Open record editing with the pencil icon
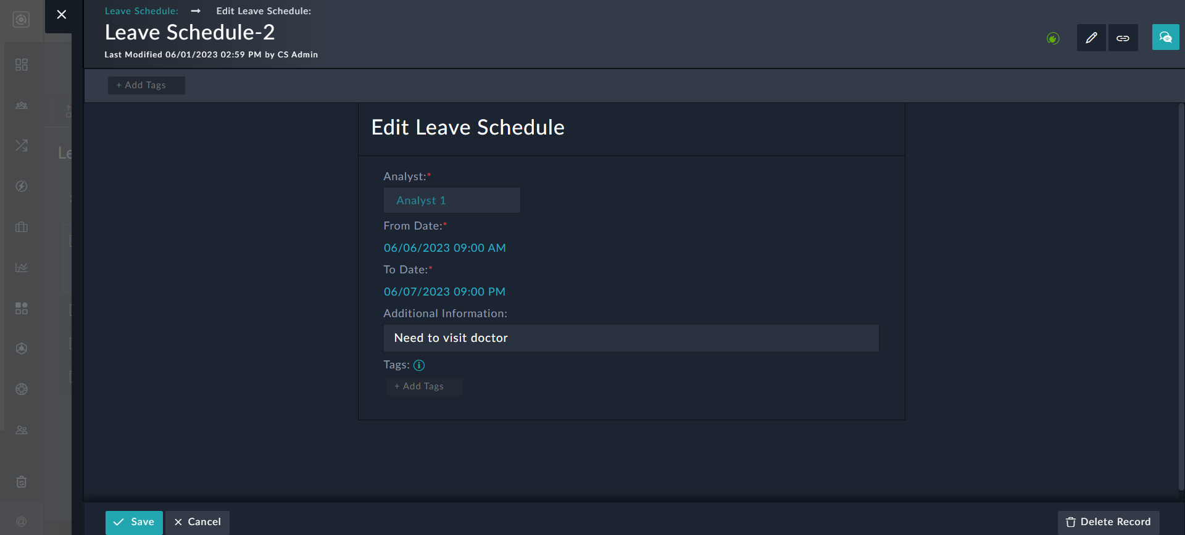 pyautogui.click(x=1091, y=37)
